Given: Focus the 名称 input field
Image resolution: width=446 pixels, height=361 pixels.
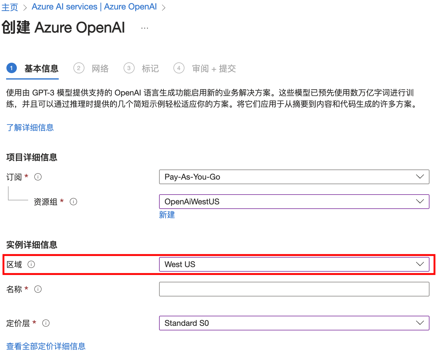Looking at the screenshot, I should 294,289.
